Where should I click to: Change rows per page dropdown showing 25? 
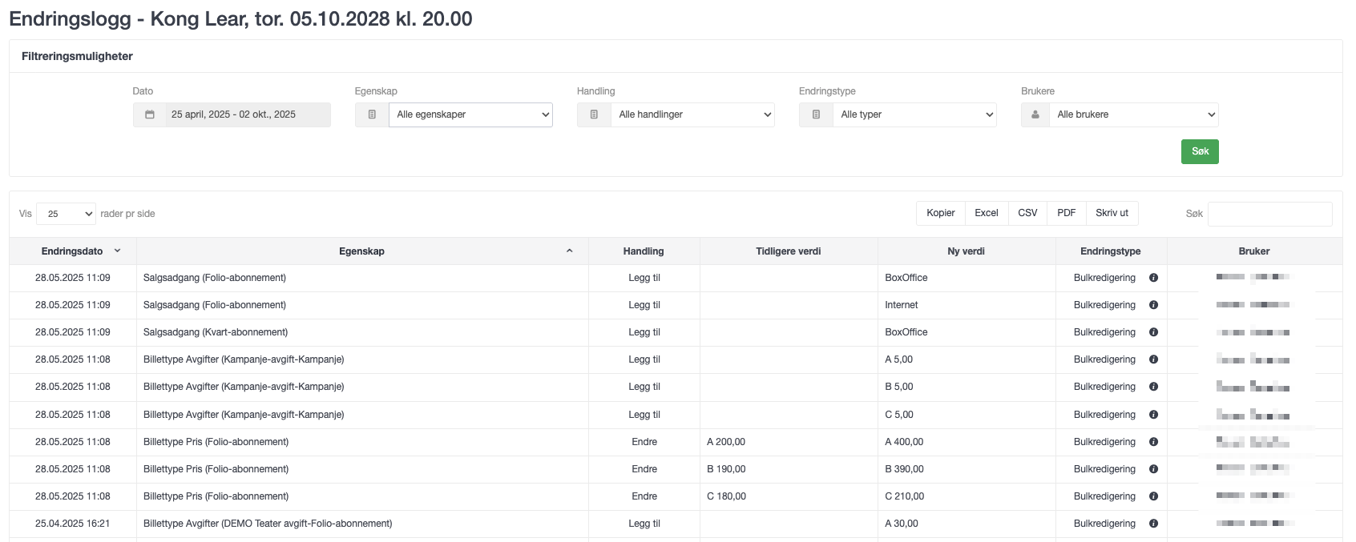click(x=66, y=214)
